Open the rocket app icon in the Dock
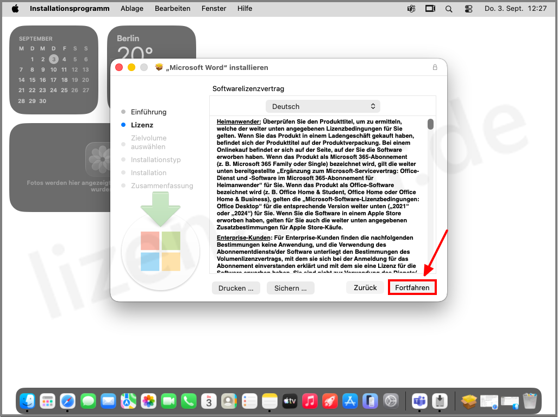The width and height of the screenshot is (558, 417). pyautogui.click(x=330, y=401)
